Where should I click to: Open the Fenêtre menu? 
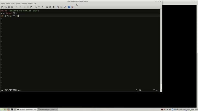click(x=30, y=4)
